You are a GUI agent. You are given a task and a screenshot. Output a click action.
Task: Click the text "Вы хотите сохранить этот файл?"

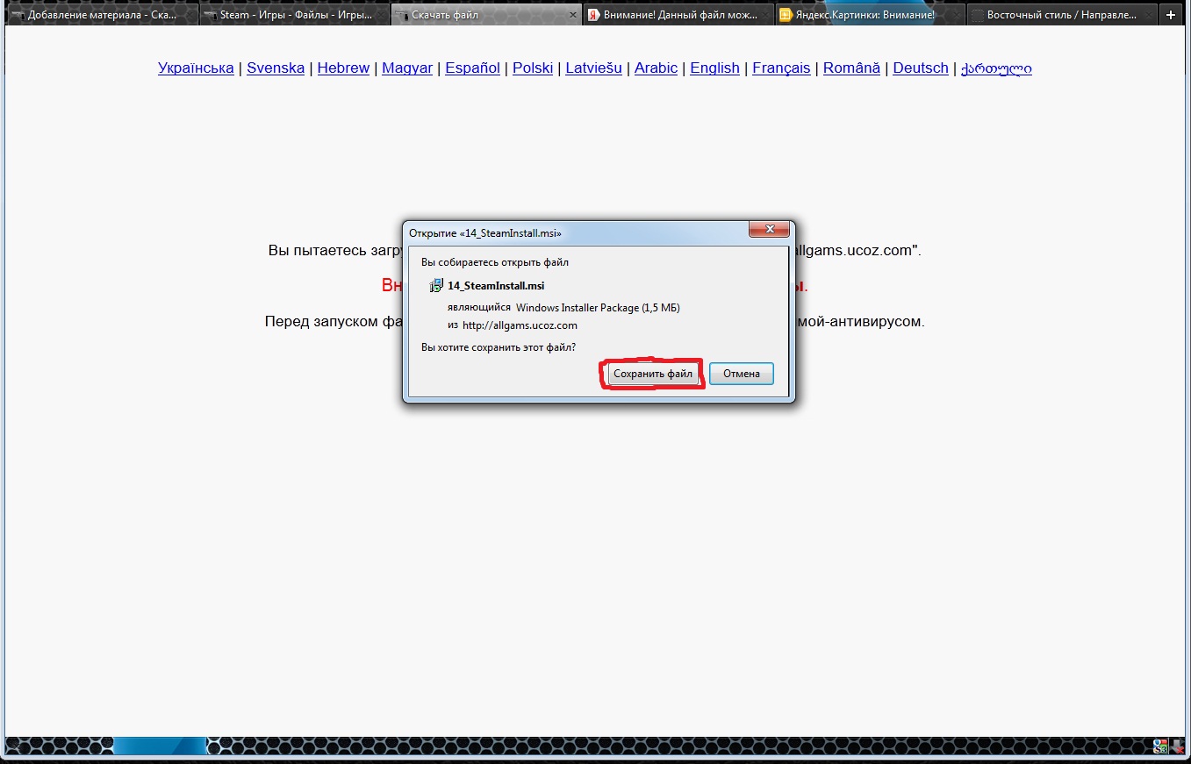pyautogui.click(x=499, y=346)
